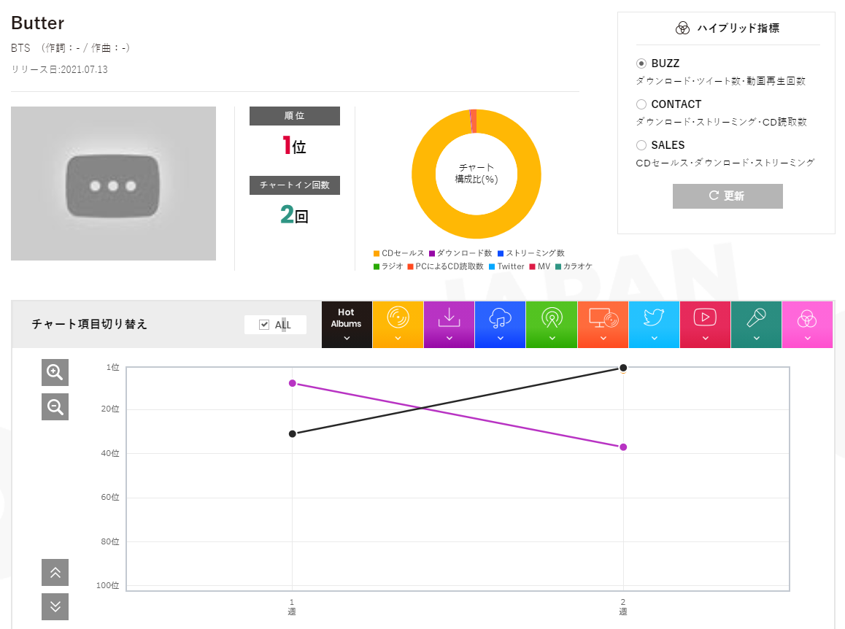Click the チャート項目切り替え label

click(x=90, y=324)
